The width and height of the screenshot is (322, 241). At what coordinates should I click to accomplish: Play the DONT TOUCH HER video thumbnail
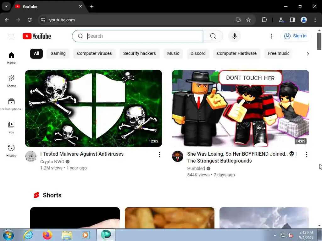(x=241, y=108)
